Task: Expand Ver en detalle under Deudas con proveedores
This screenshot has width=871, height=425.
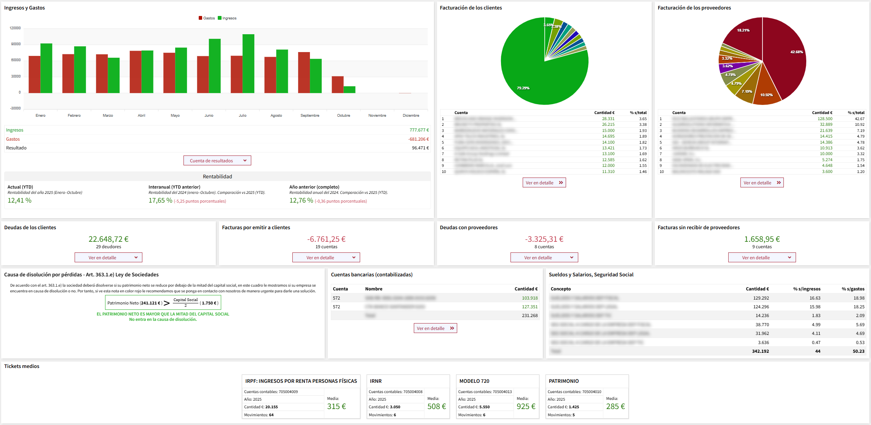Action: (x=544, y=258)
